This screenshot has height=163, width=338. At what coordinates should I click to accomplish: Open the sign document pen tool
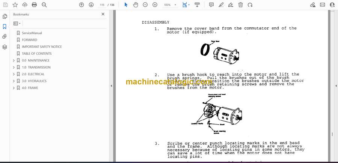click(231, 5)
